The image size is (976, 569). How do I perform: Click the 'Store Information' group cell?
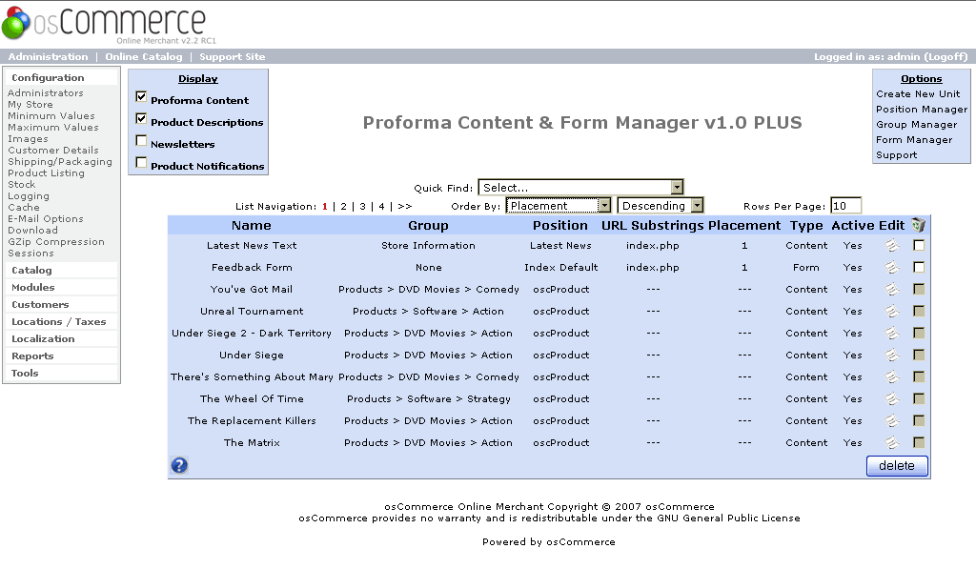[428, 246]
